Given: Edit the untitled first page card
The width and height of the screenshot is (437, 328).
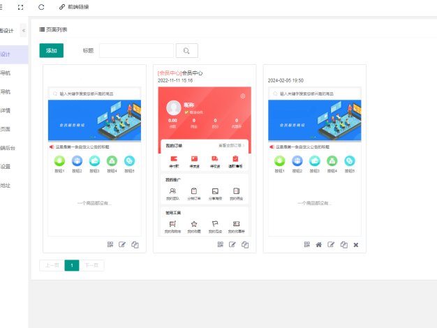Looking at the screenshot, I should [x=122, y=244].
